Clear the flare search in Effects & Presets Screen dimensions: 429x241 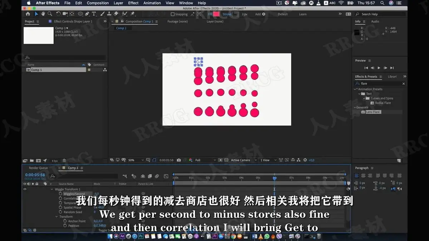pyautogui.click(x=404, y=84)
